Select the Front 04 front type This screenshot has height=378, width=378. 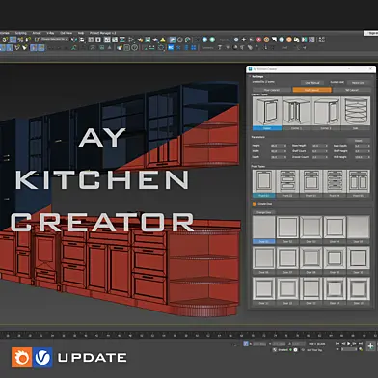click(335, 183)
